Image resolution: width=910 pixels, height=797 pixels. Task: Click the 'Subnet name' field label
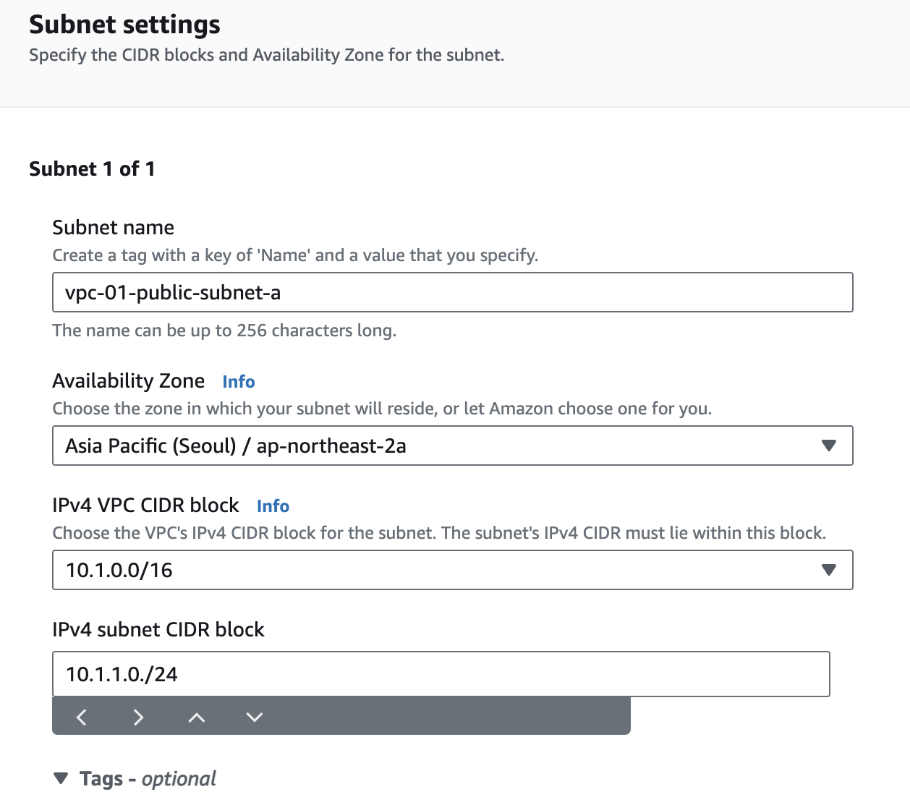click(113, 228)
